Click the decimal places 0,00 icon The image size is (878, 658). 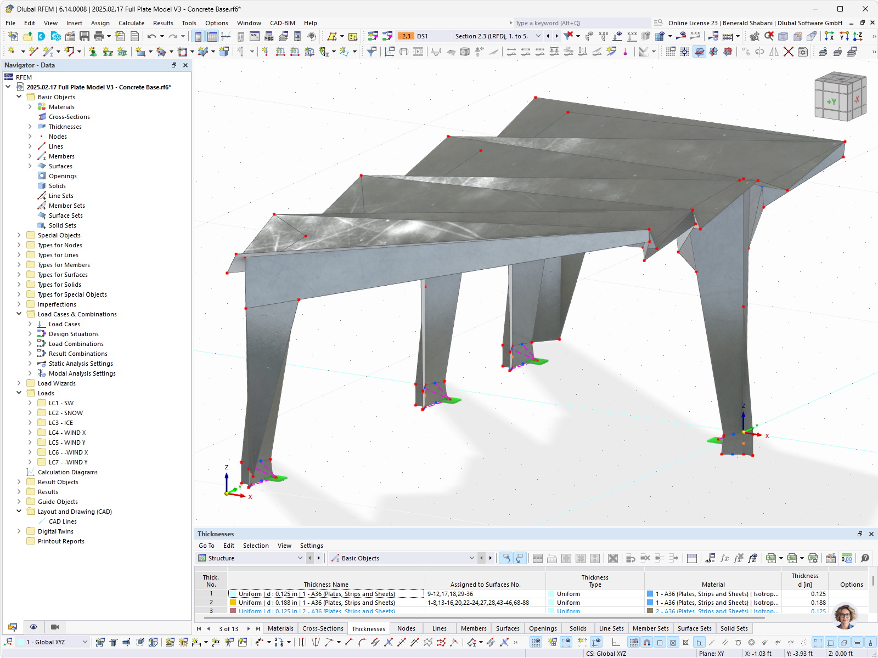847,558
